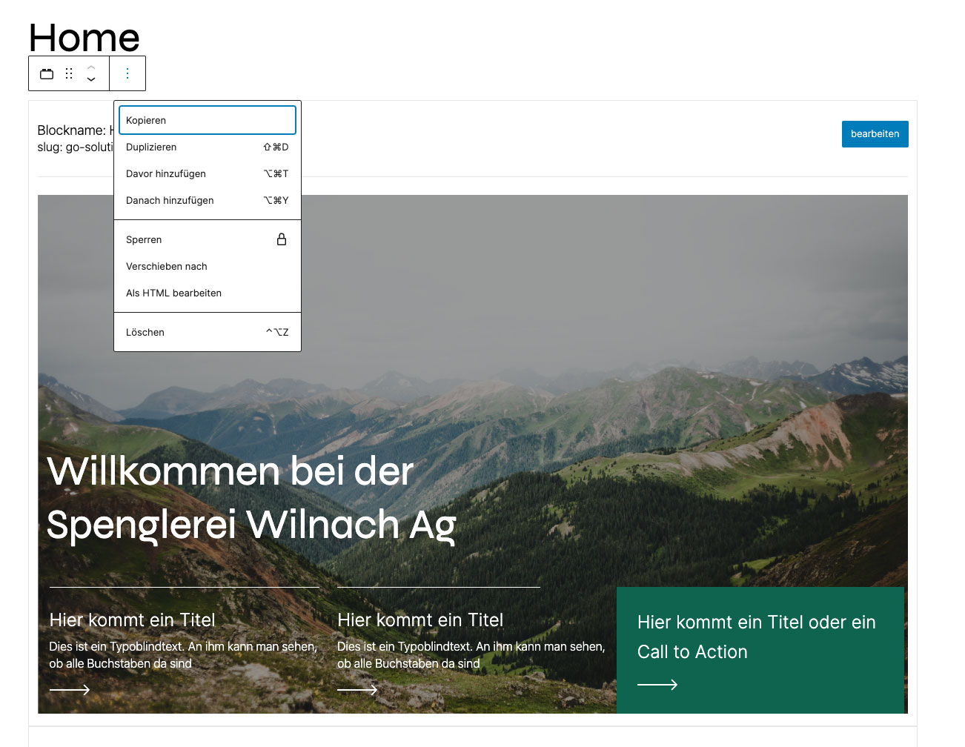
Task: Click the block type icon in toolbar
Action: tap(47, 73)
